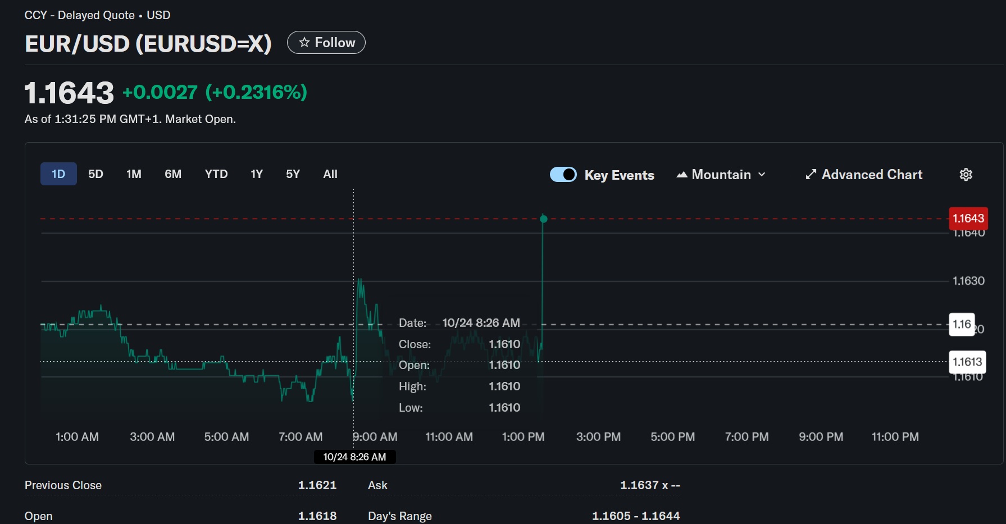This screenshot has height=524, width=1006.
Task: Open the Mountain chart type dropdown
Action: pyautogui.click(x=721, y=175)
